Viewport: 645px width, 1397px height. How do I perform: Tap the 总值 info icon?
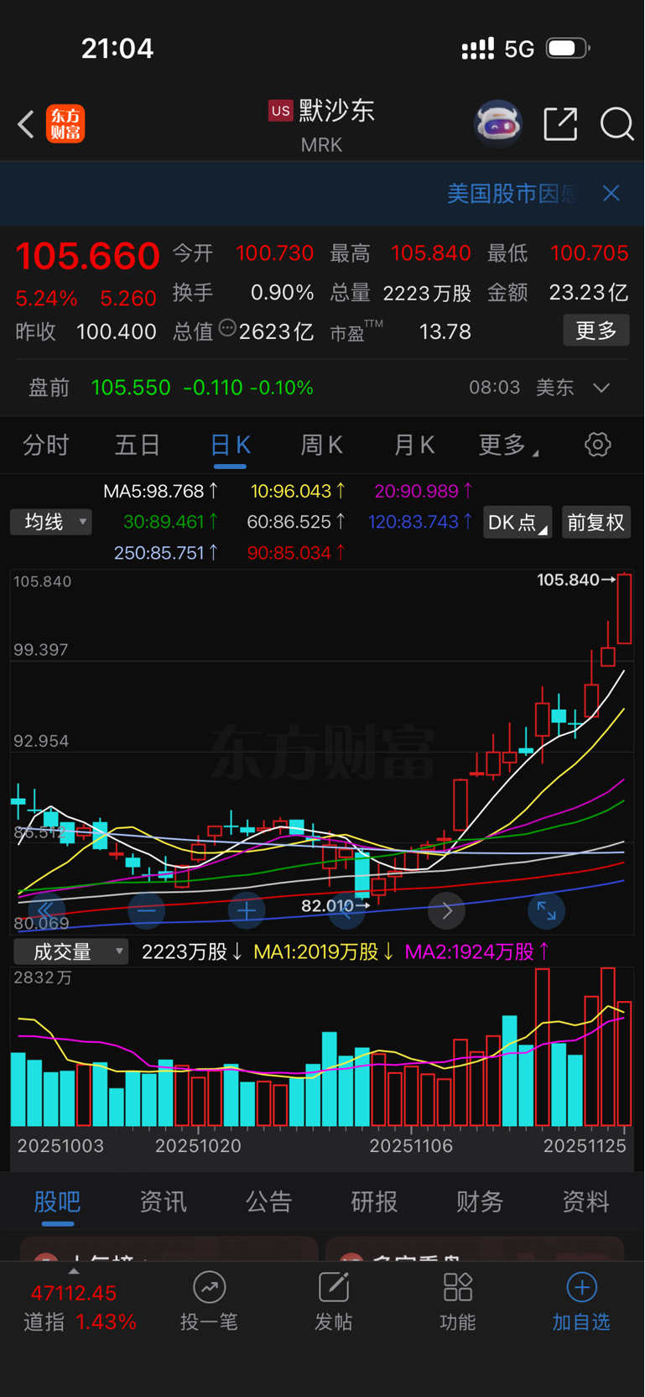point(226,328)
